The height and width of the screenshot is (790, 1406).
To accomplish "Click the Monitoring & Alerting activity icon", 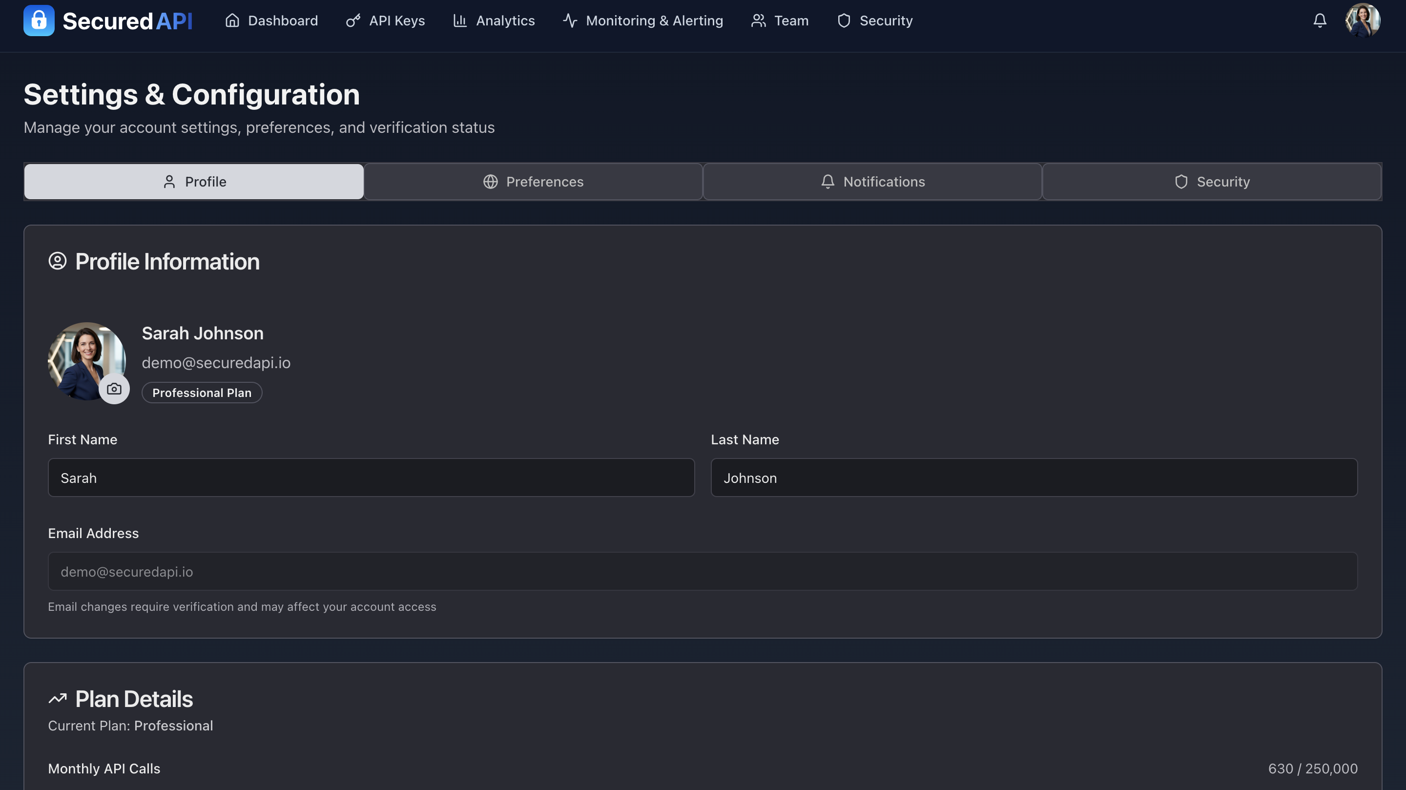I will pos(569,20).
